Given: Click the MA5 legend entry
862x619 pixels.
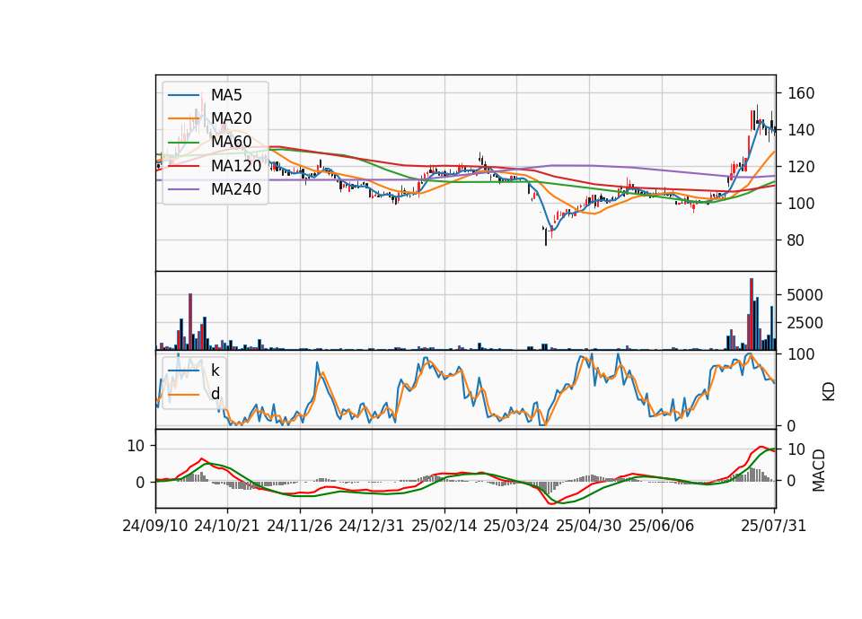Looking at the screenshot, I should 205,95.
